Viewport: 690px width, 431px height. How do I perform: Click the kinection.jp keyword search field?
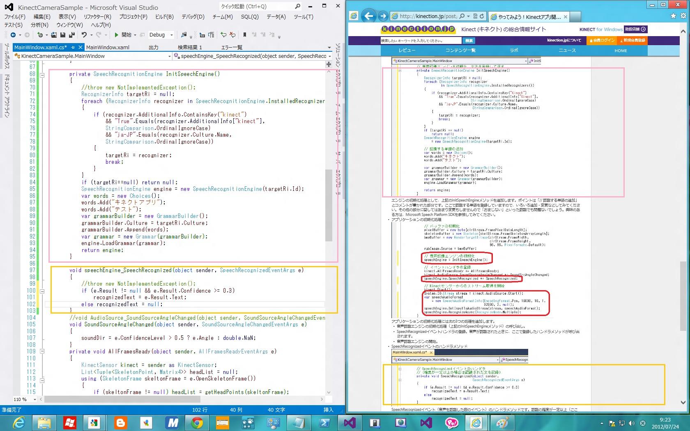421,41
